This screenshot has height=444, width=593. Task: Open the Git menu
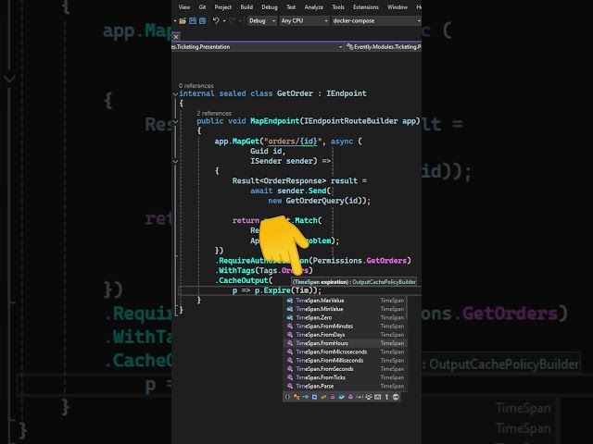coord(202,7)
